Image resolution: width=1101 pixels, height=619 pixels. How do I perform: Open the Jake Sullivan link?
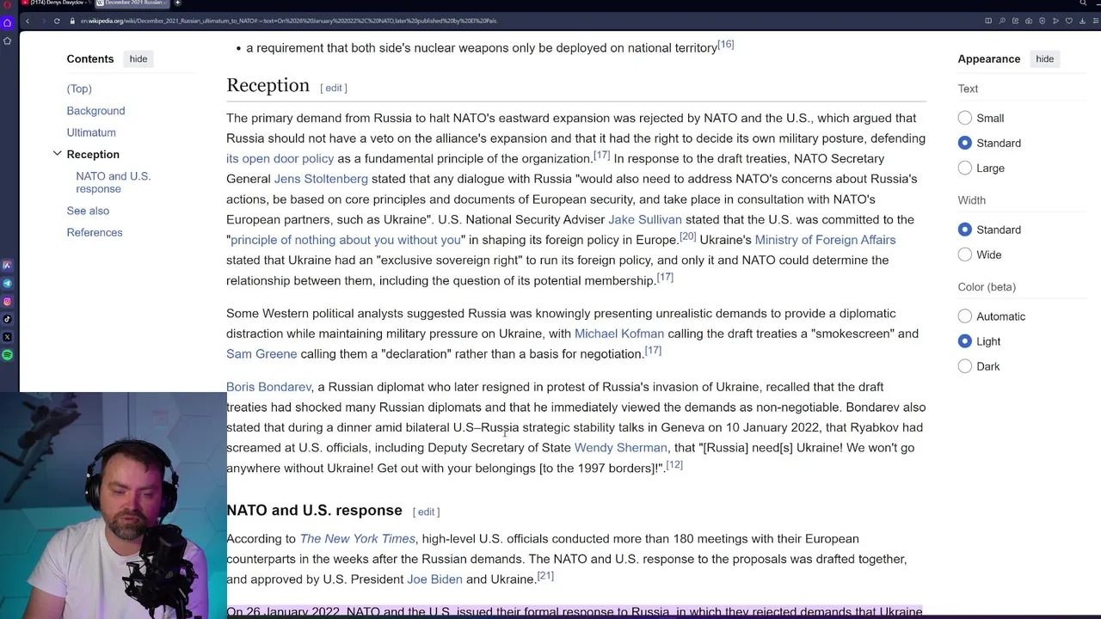(x=645, y=219)
